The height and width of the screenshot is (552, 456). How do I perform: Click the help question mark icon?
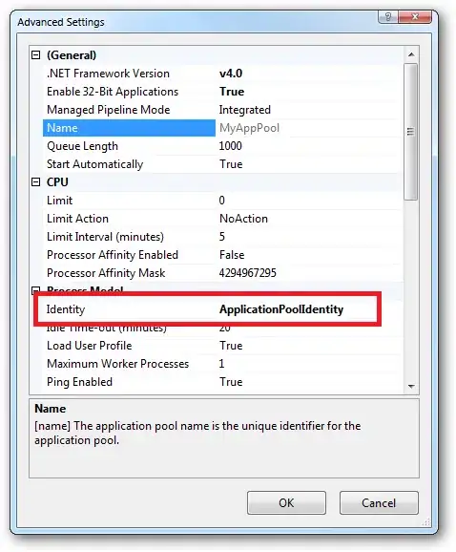click(x=388, y=16)
